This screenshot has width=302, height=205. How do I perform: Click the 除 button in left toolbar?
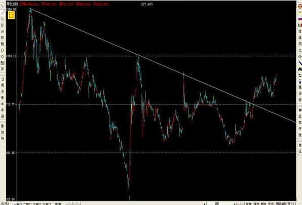pos(3,139)
